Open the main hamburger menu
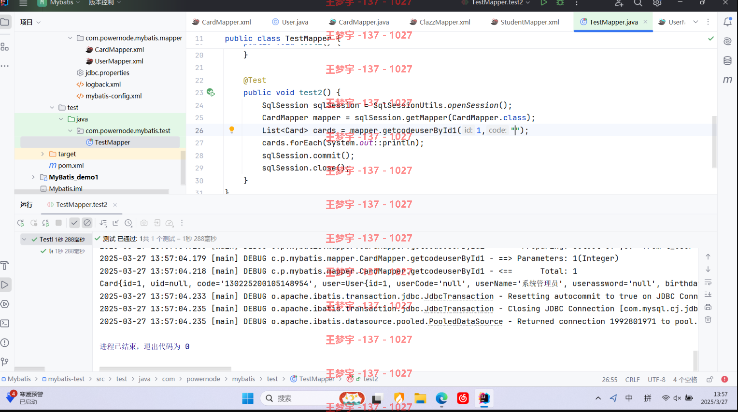This screenshot has width=738, height=412. pos(23,3)
